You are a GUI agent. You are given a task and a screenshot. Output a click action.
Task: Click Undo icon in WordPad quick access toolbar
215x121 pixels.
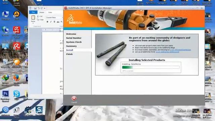(x=39, y=8)
